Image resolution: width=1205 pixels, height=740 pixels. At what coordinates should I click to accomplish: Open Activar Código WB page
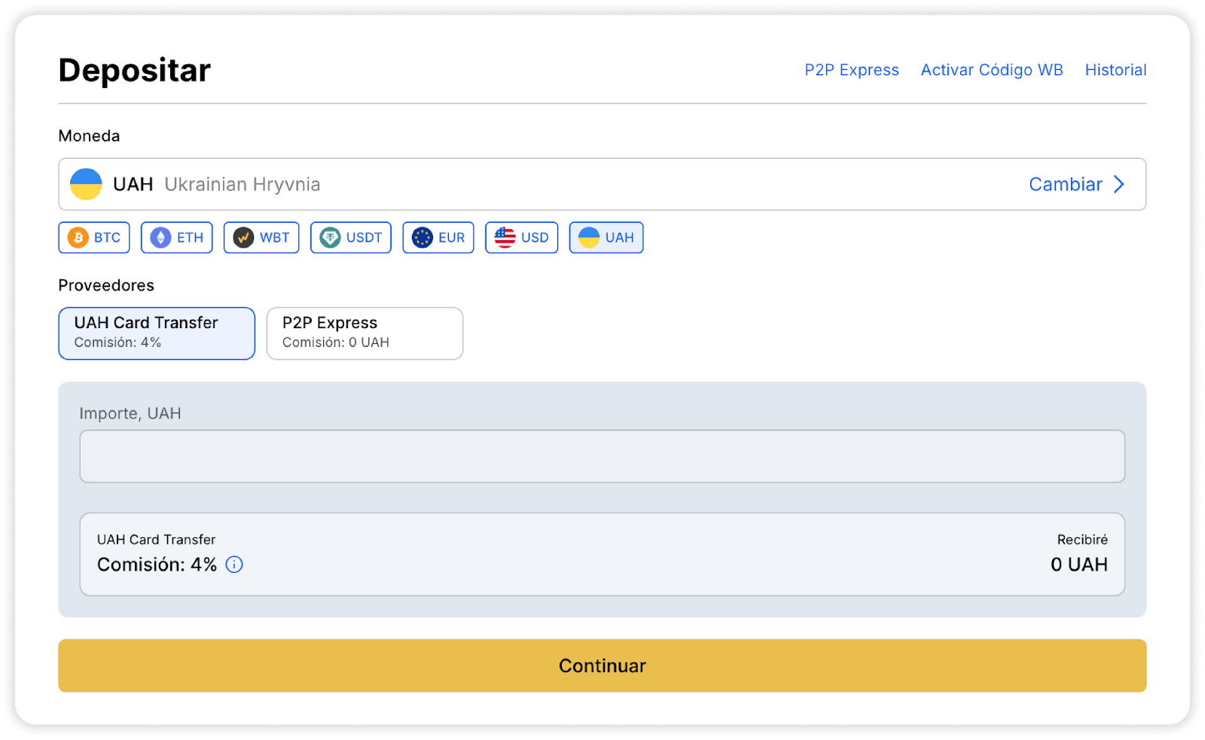[991, 70]
